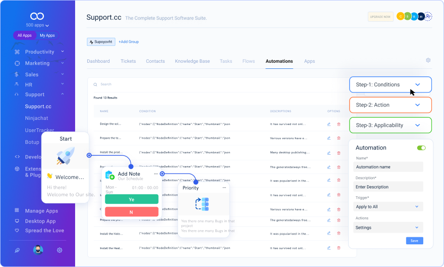Viewport: 444px width, 267px height.
Task: Click the Save button
Action: [x=414, y=241]
